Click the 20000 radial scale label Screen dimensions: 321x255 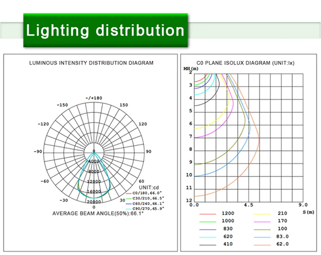94,202
